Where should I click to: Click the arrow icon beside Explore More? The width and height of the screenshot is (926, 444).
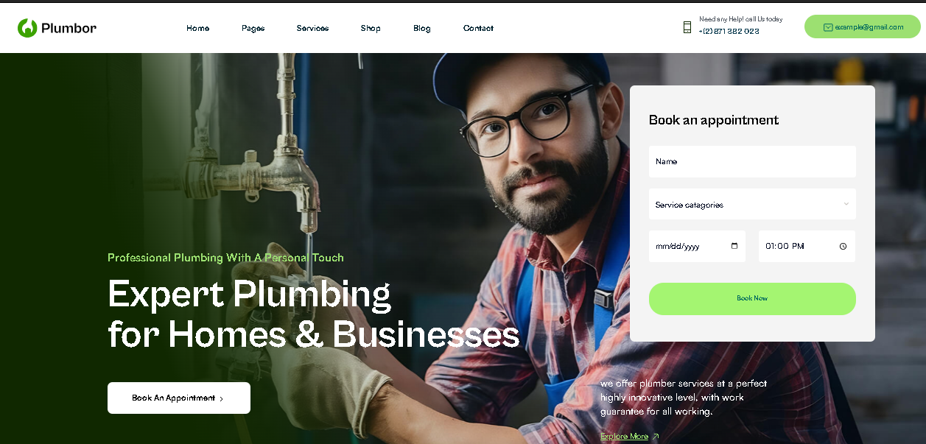click(656, 437)
